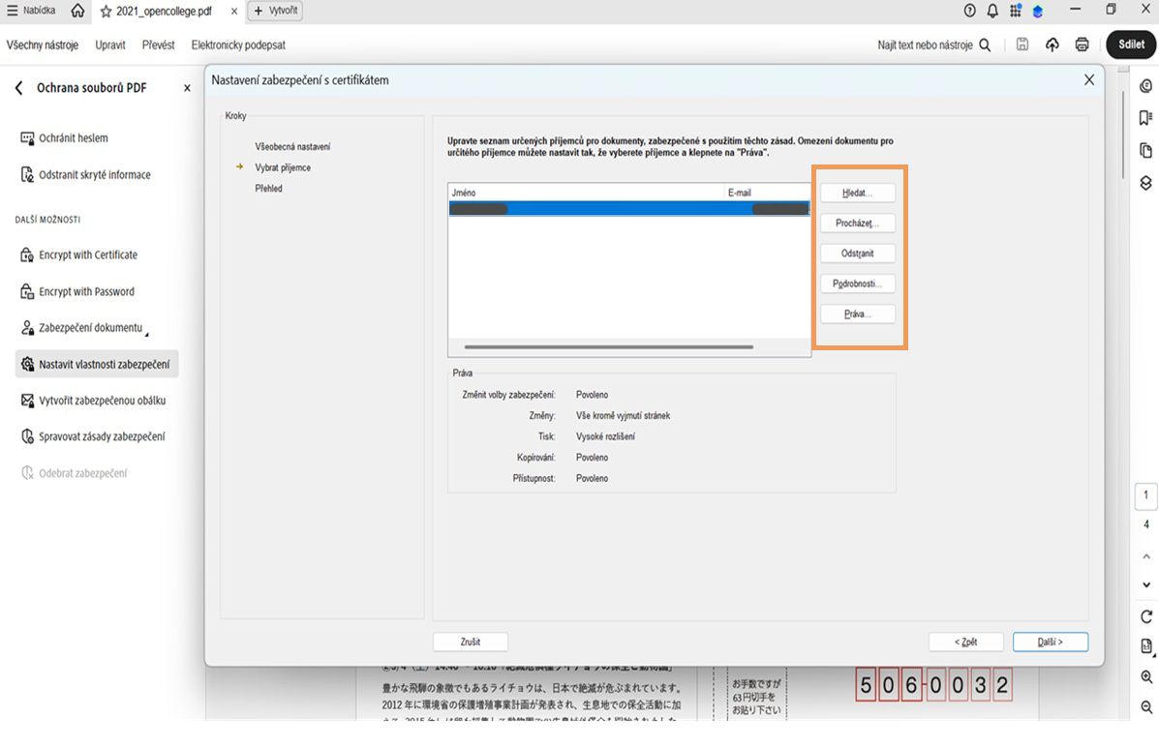Click the Práva... button
Viewport: 1159px width, 748px height.
pyautogui.click(x=858, y=314)
